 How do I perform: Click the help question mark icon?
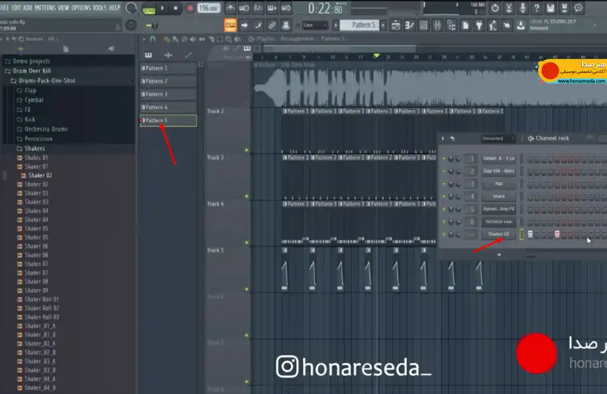(537, 8)
